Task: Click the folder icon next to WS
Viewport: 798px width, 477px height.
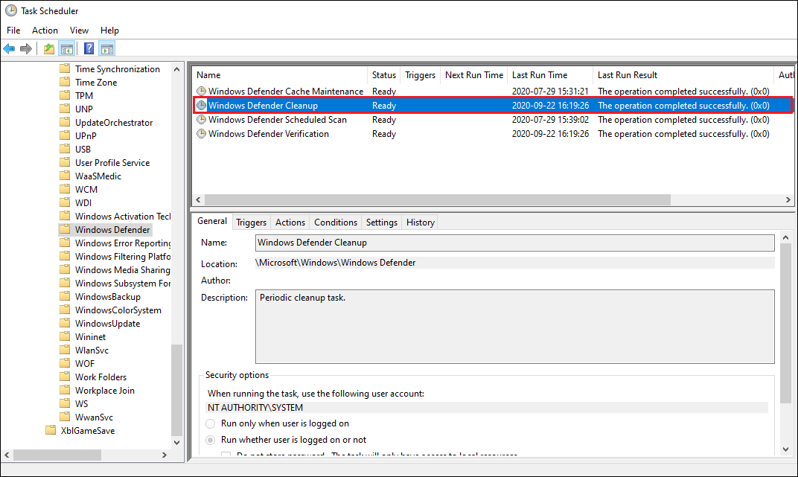Action: (65, 403)
